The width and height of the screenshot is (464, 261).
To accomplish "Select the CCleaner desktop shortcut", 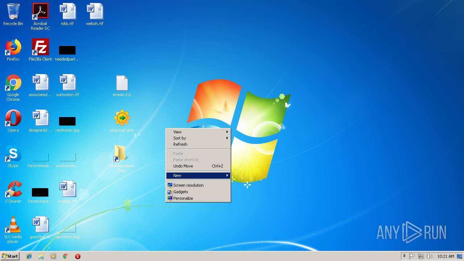I will pos(13,192).
